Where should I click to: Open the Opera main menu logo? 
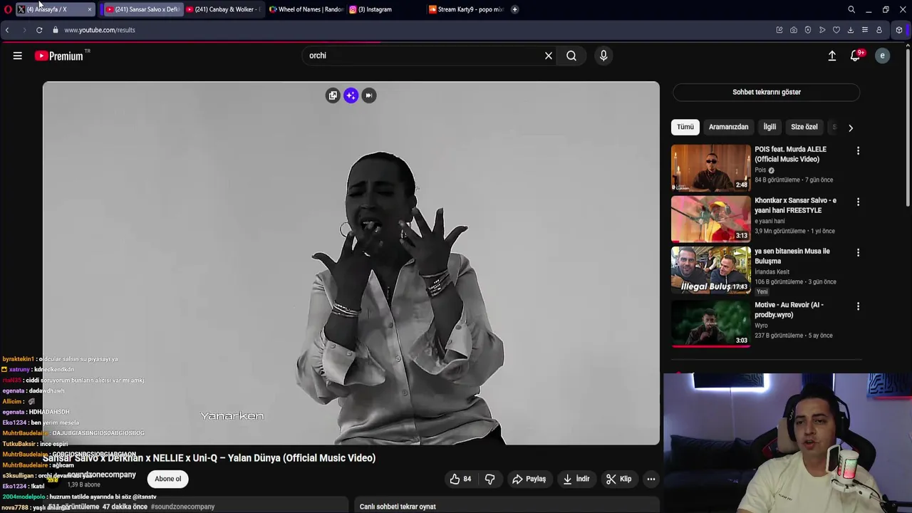pos(8,9)
